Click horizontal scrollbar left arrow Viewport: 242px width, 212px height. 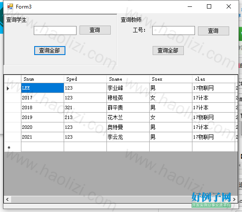pos(7,199)
